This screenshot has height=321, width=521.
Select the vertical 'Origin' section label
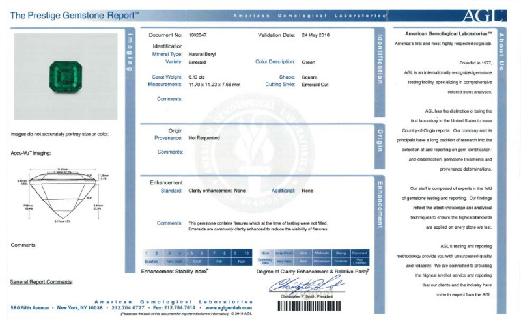tap(380, 141)
